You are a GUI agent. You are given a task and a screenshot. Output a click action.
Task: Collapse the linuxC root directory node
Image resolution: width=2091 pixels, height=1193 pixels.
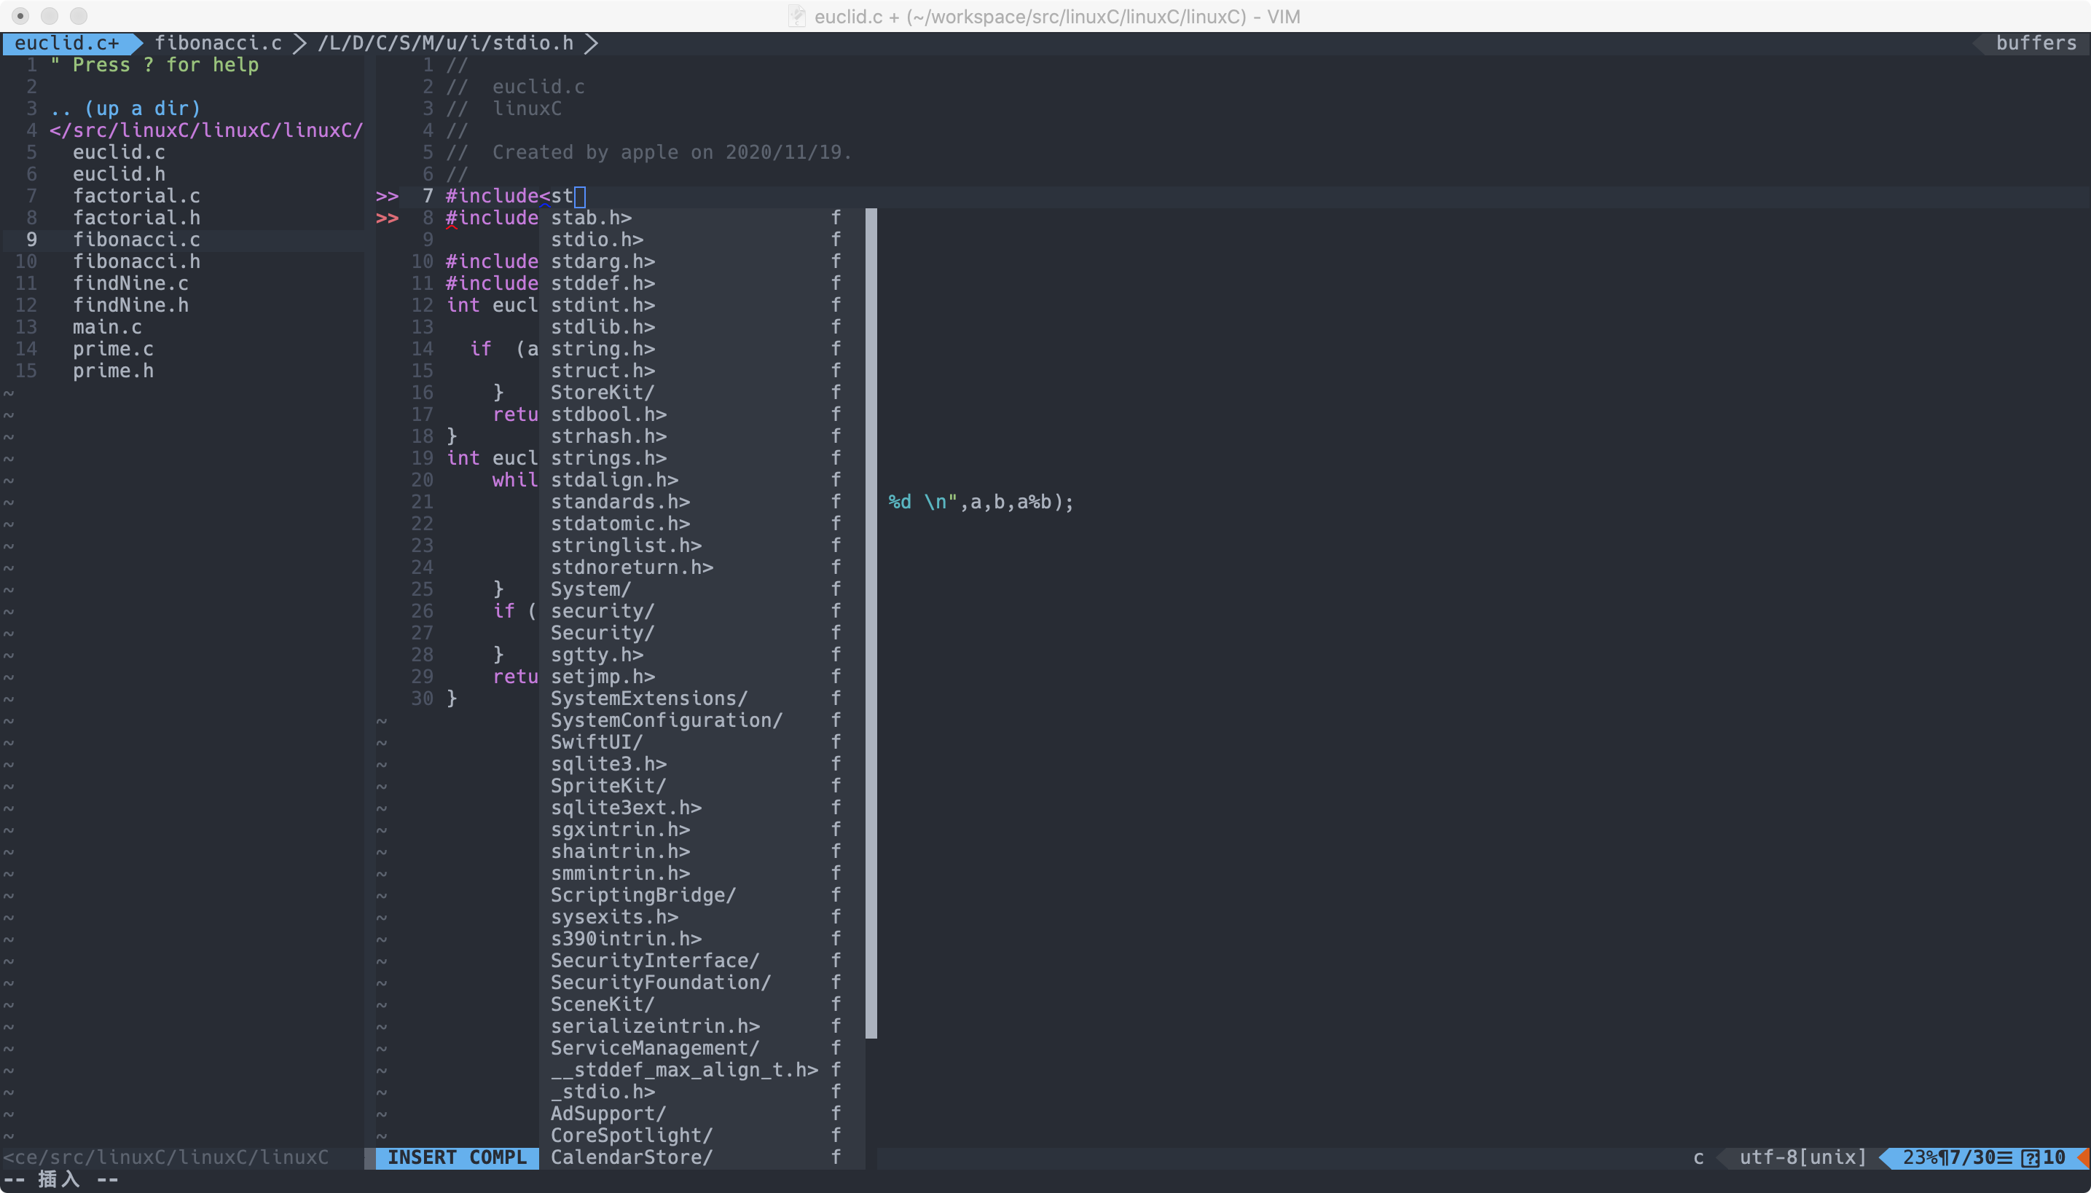[205, 130]
